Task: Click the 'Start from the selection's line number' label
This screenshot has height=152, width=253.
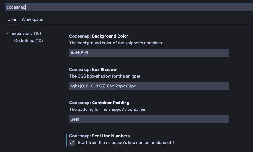Action: (126, 143)
